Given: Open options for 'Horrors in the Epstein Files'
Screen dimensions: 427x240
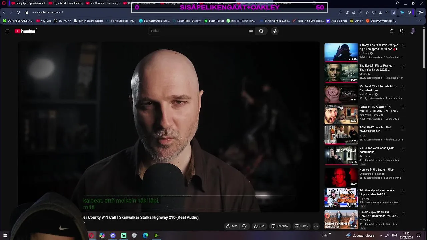Looking at the screenshot, I should pos(403,170).
